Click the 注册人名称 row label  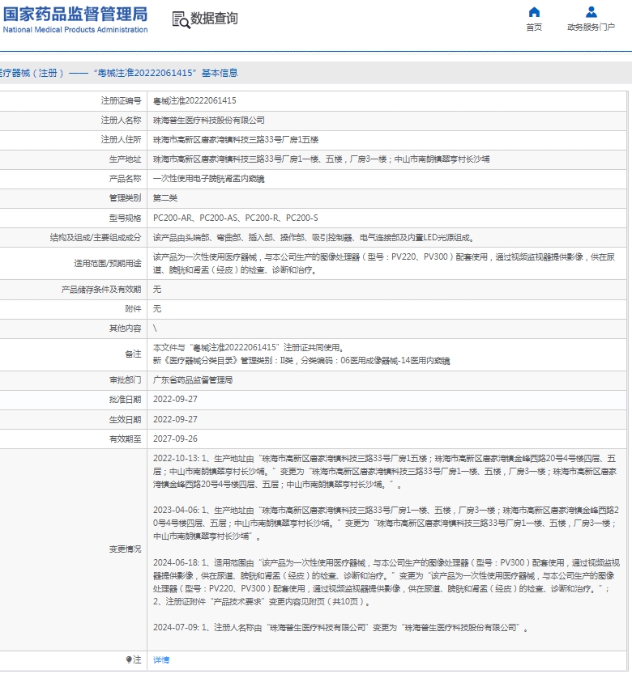click(x=121, y=121)
